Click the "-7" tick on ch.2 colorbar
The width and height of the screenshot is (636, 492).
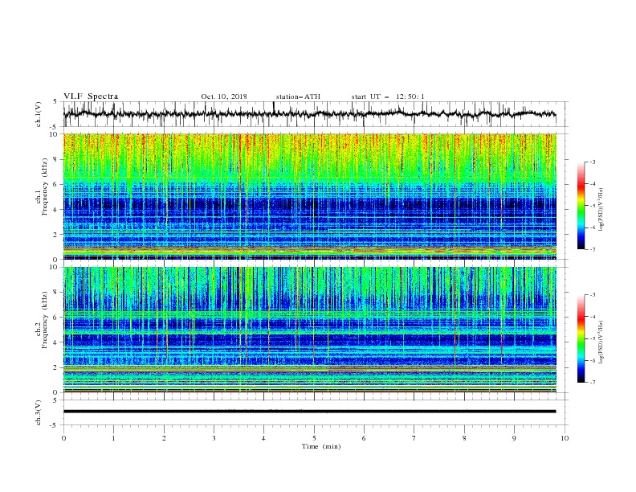click(x=593, y=382)
